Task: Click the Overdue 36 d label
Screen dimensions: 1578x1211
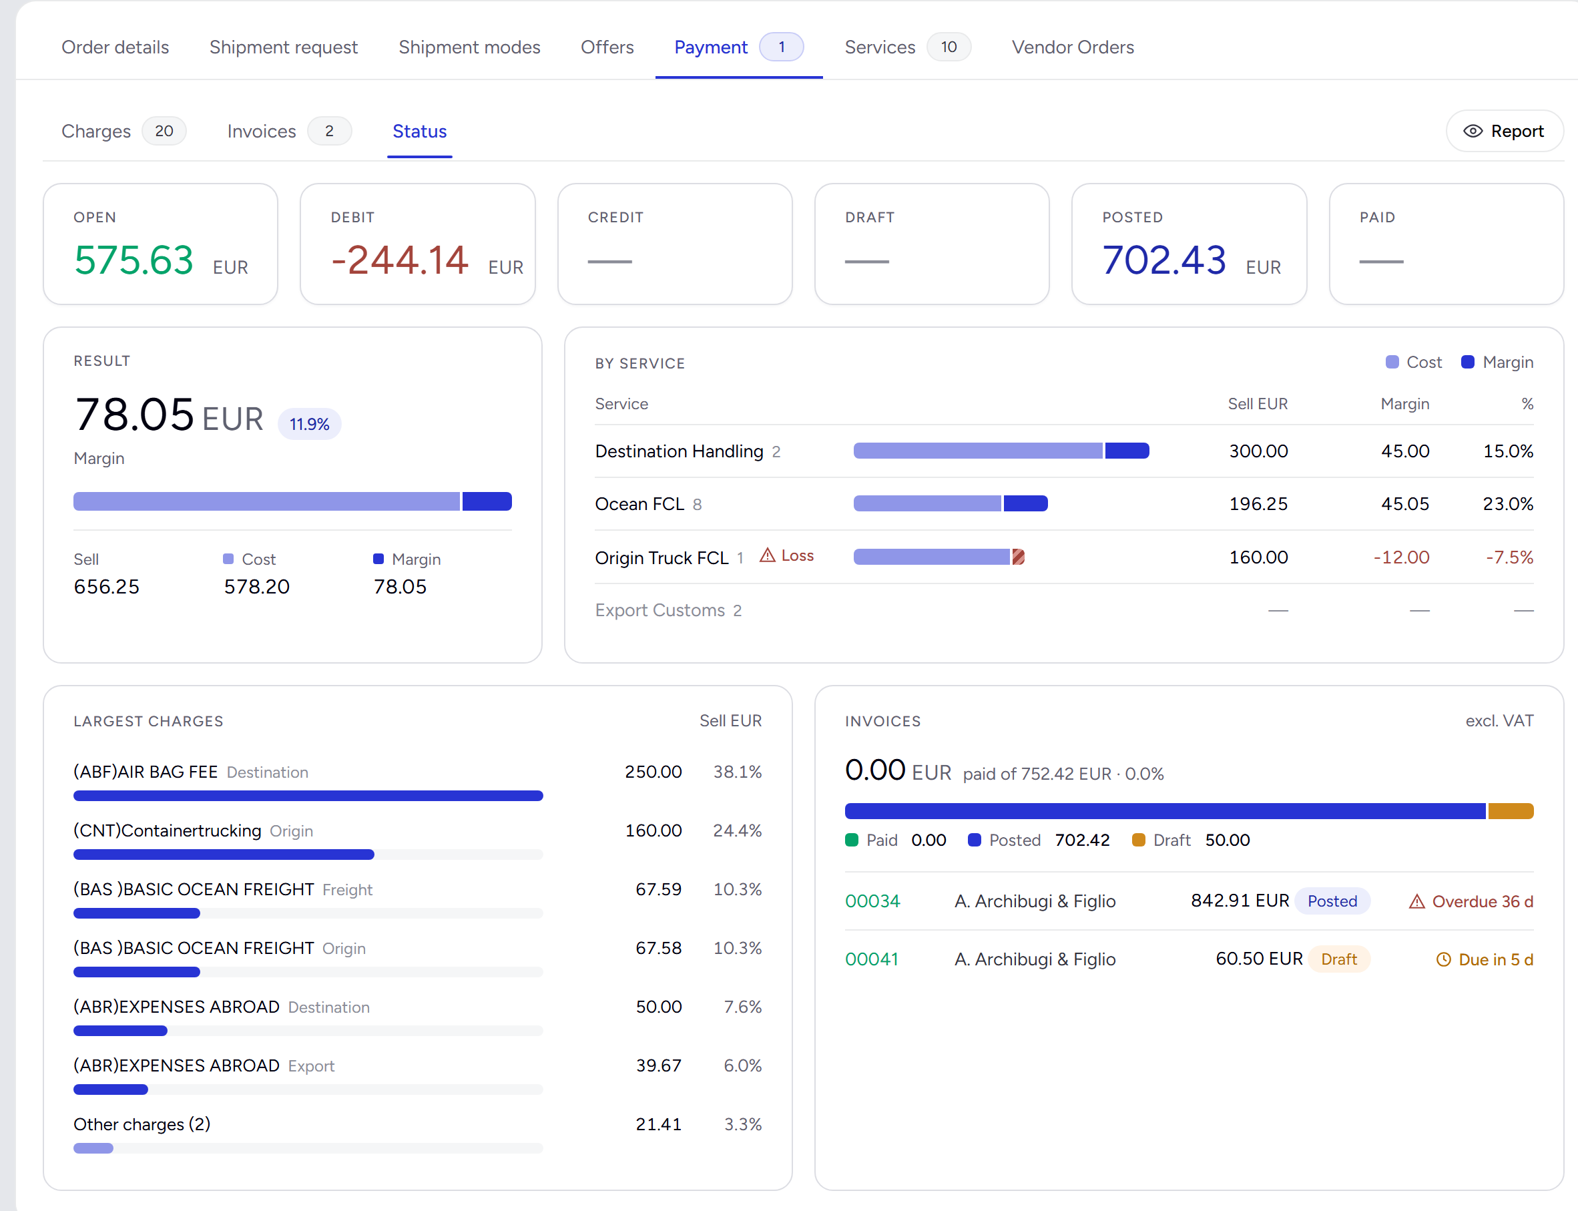Action: [x=1482, y=901]
